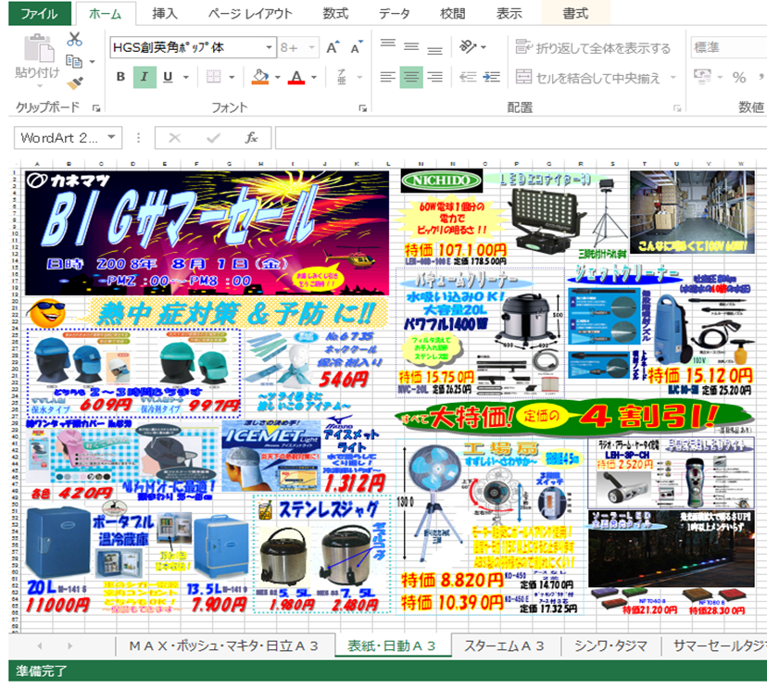This screenshot has width=767, height=689.
Task: Increase font size with the large A icon
Action: tap(333, 48)
